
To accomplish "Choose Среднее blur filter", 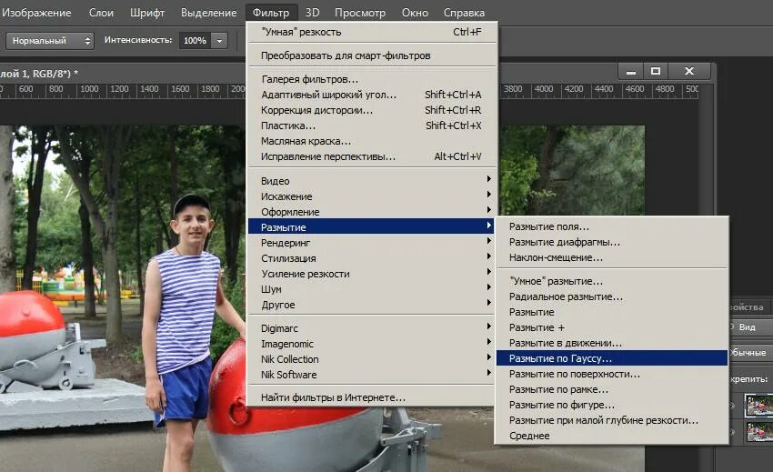I will click(612, 436).
